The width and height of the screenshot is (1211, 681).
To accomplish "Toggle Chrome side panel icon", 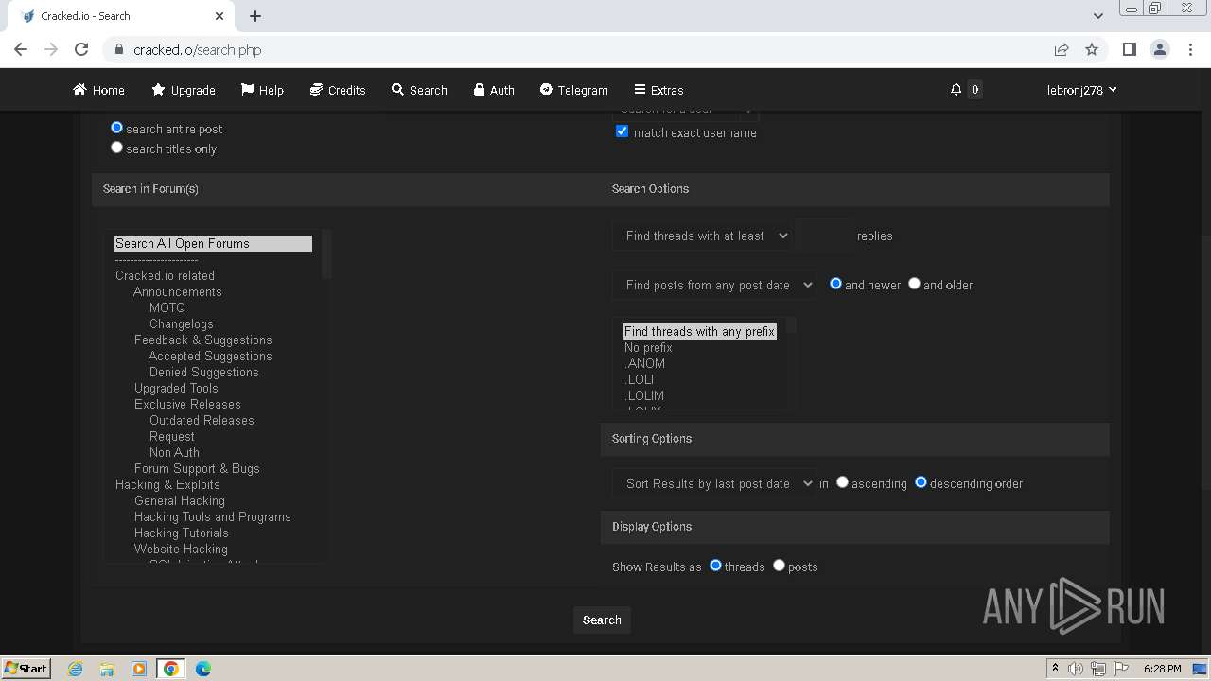I will point(1129,49).
